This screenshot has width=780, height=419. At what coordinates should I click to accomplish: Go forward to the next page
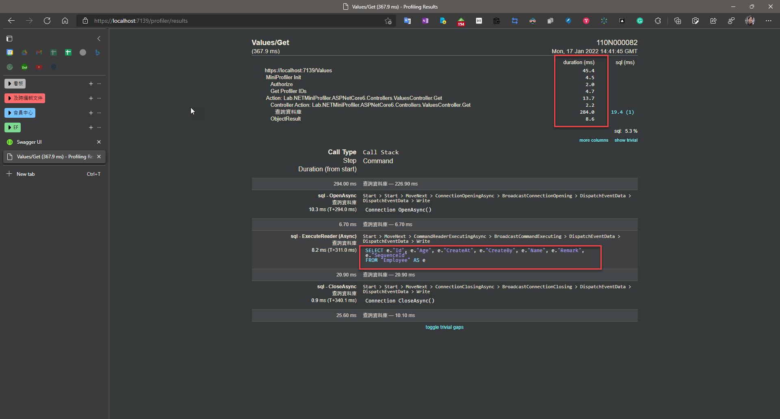pos(29,21)
